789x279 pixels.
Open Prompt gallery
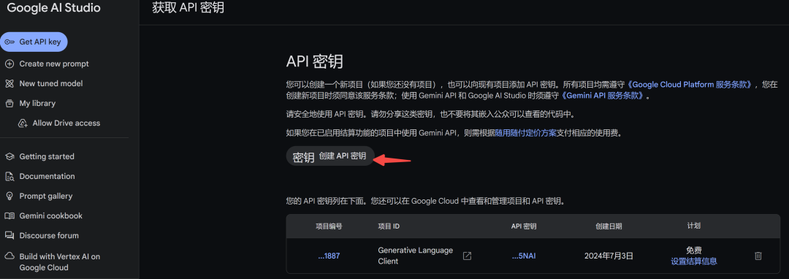pyautogui.click(x=46, y=196)
